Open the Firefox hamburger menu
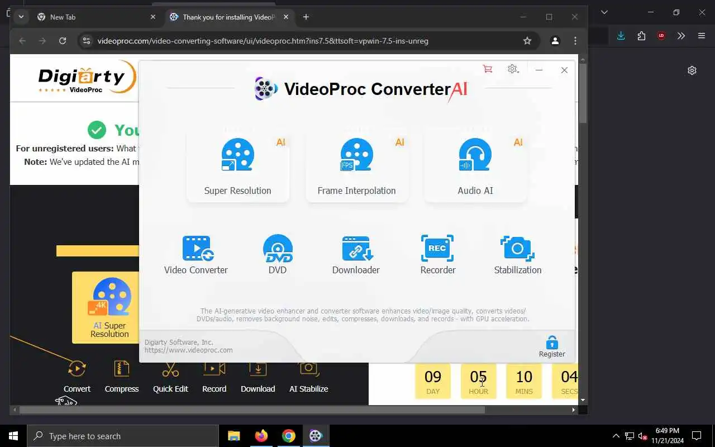Image resolution: width=715 pixels, height=447 pixels. click(x=702, y=36)
